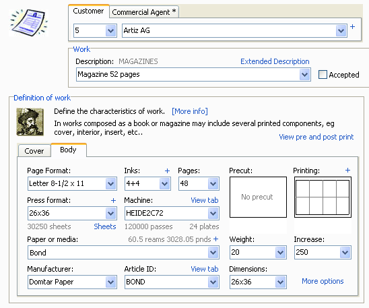Click the Printing sheet layout preview
This screenshot has height=308, width=369.
pos(323,197)
